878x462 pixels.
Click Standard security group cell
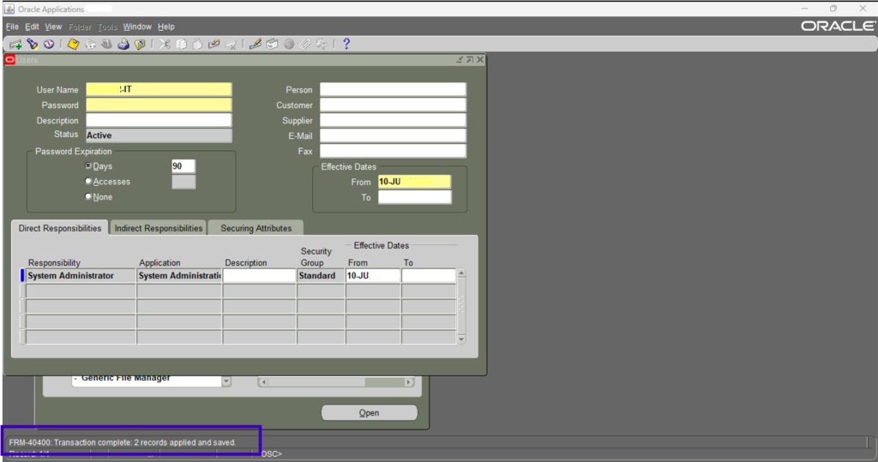321,275
